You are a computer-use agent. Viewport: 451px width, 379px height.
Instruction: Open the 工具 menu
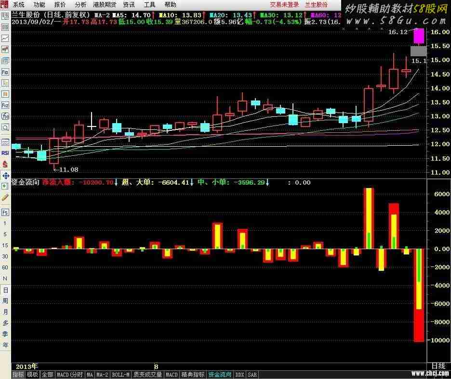(149, 5)
